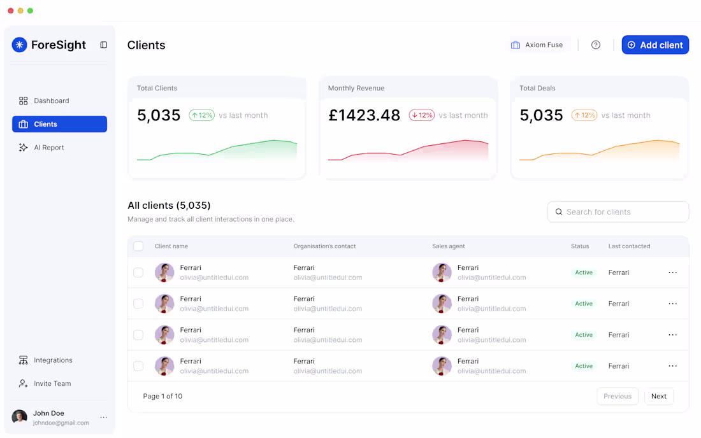
Task: Click the search magnifier in the clients search bar
Action: tap(559, 211)
